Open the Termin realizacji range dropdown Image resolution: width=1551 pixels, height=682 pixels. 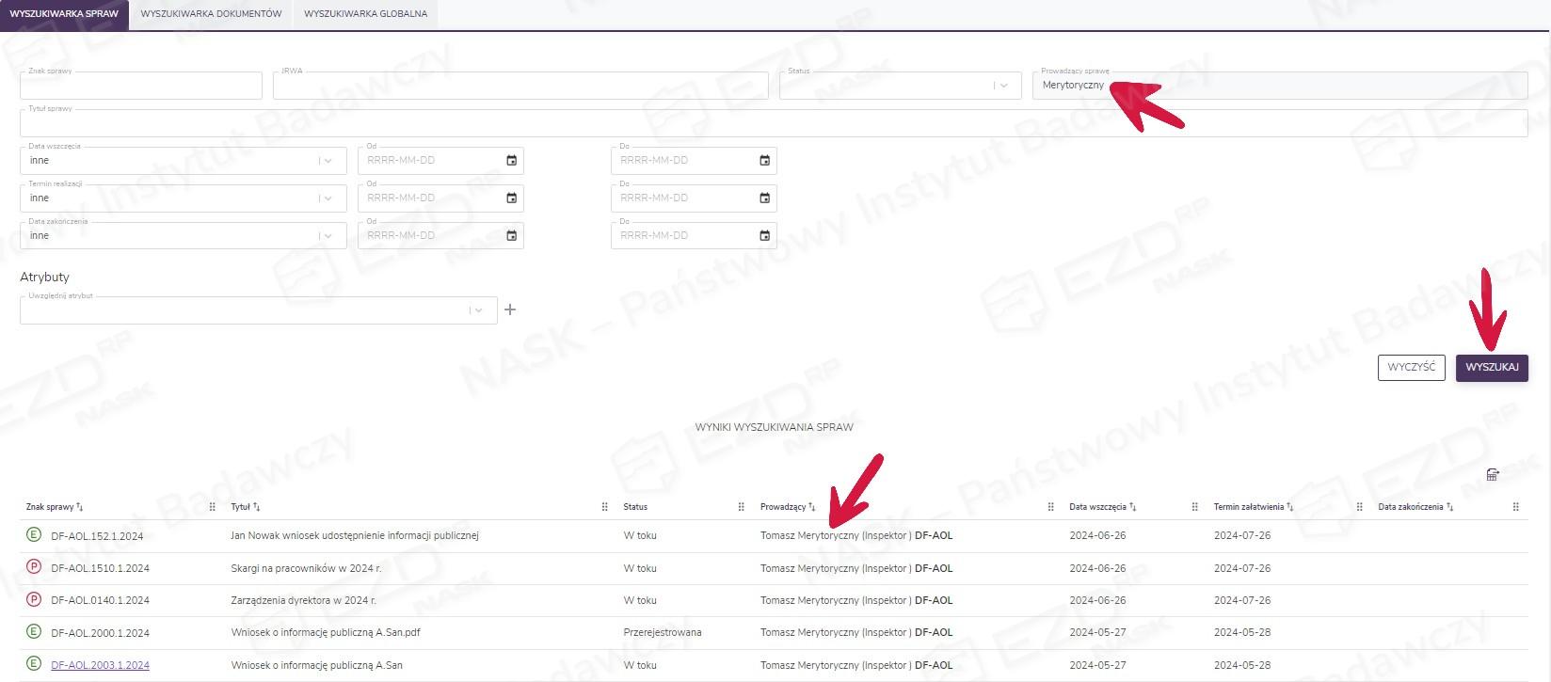coord(328,198)
